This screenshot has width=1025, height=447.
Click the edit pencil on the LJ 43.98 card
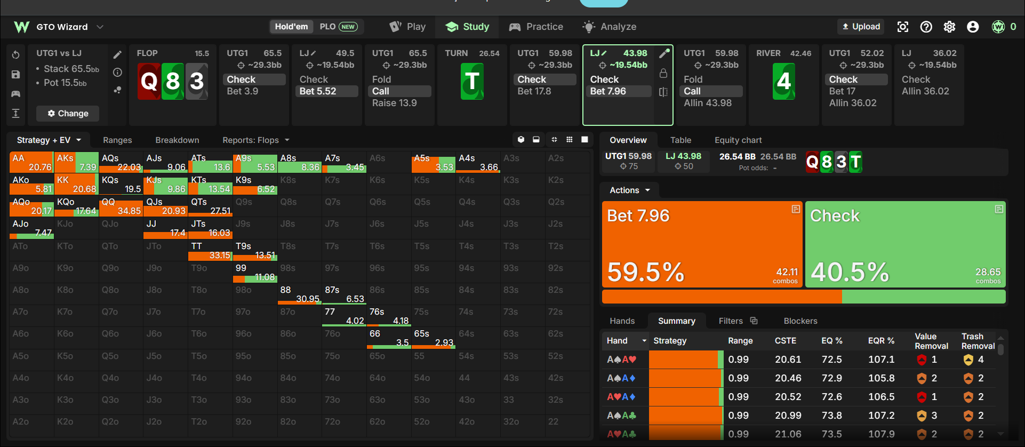[664, 53]
